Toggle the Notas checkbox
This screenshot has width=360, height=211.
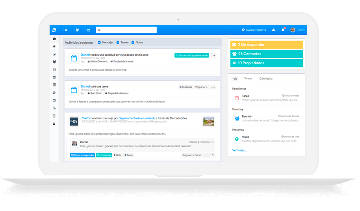tap(133, 43)
